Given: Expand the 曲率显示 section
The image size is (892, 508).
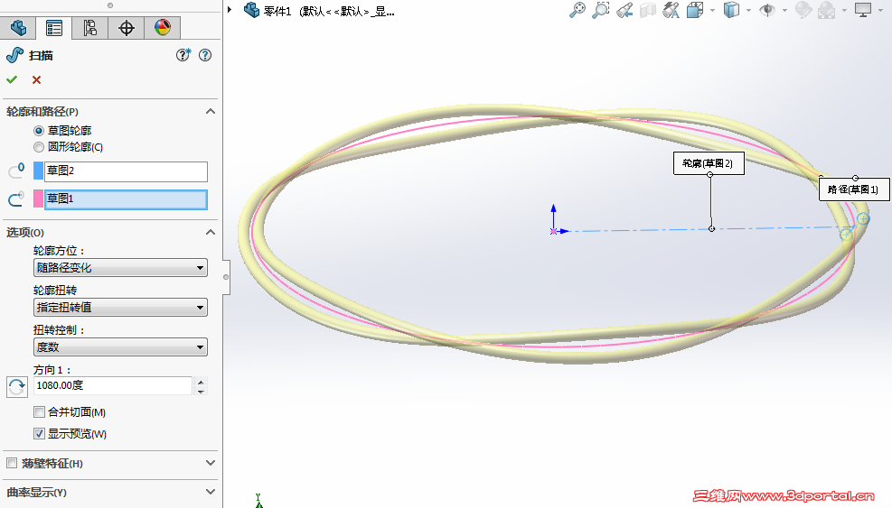Looking at the screenshot, I should coord(211,492).
